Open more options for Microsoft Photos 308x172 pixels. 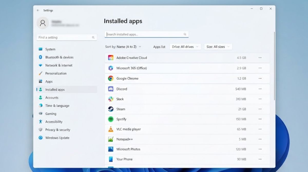coord(260,149)
